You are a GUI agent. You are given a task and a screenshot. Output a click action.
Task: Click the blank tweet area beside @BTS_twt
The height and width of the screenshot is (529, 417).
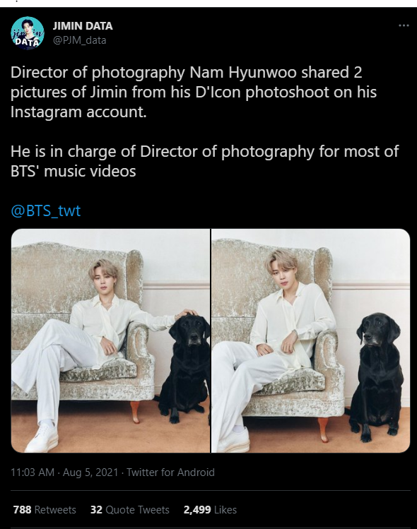point(243,211)
